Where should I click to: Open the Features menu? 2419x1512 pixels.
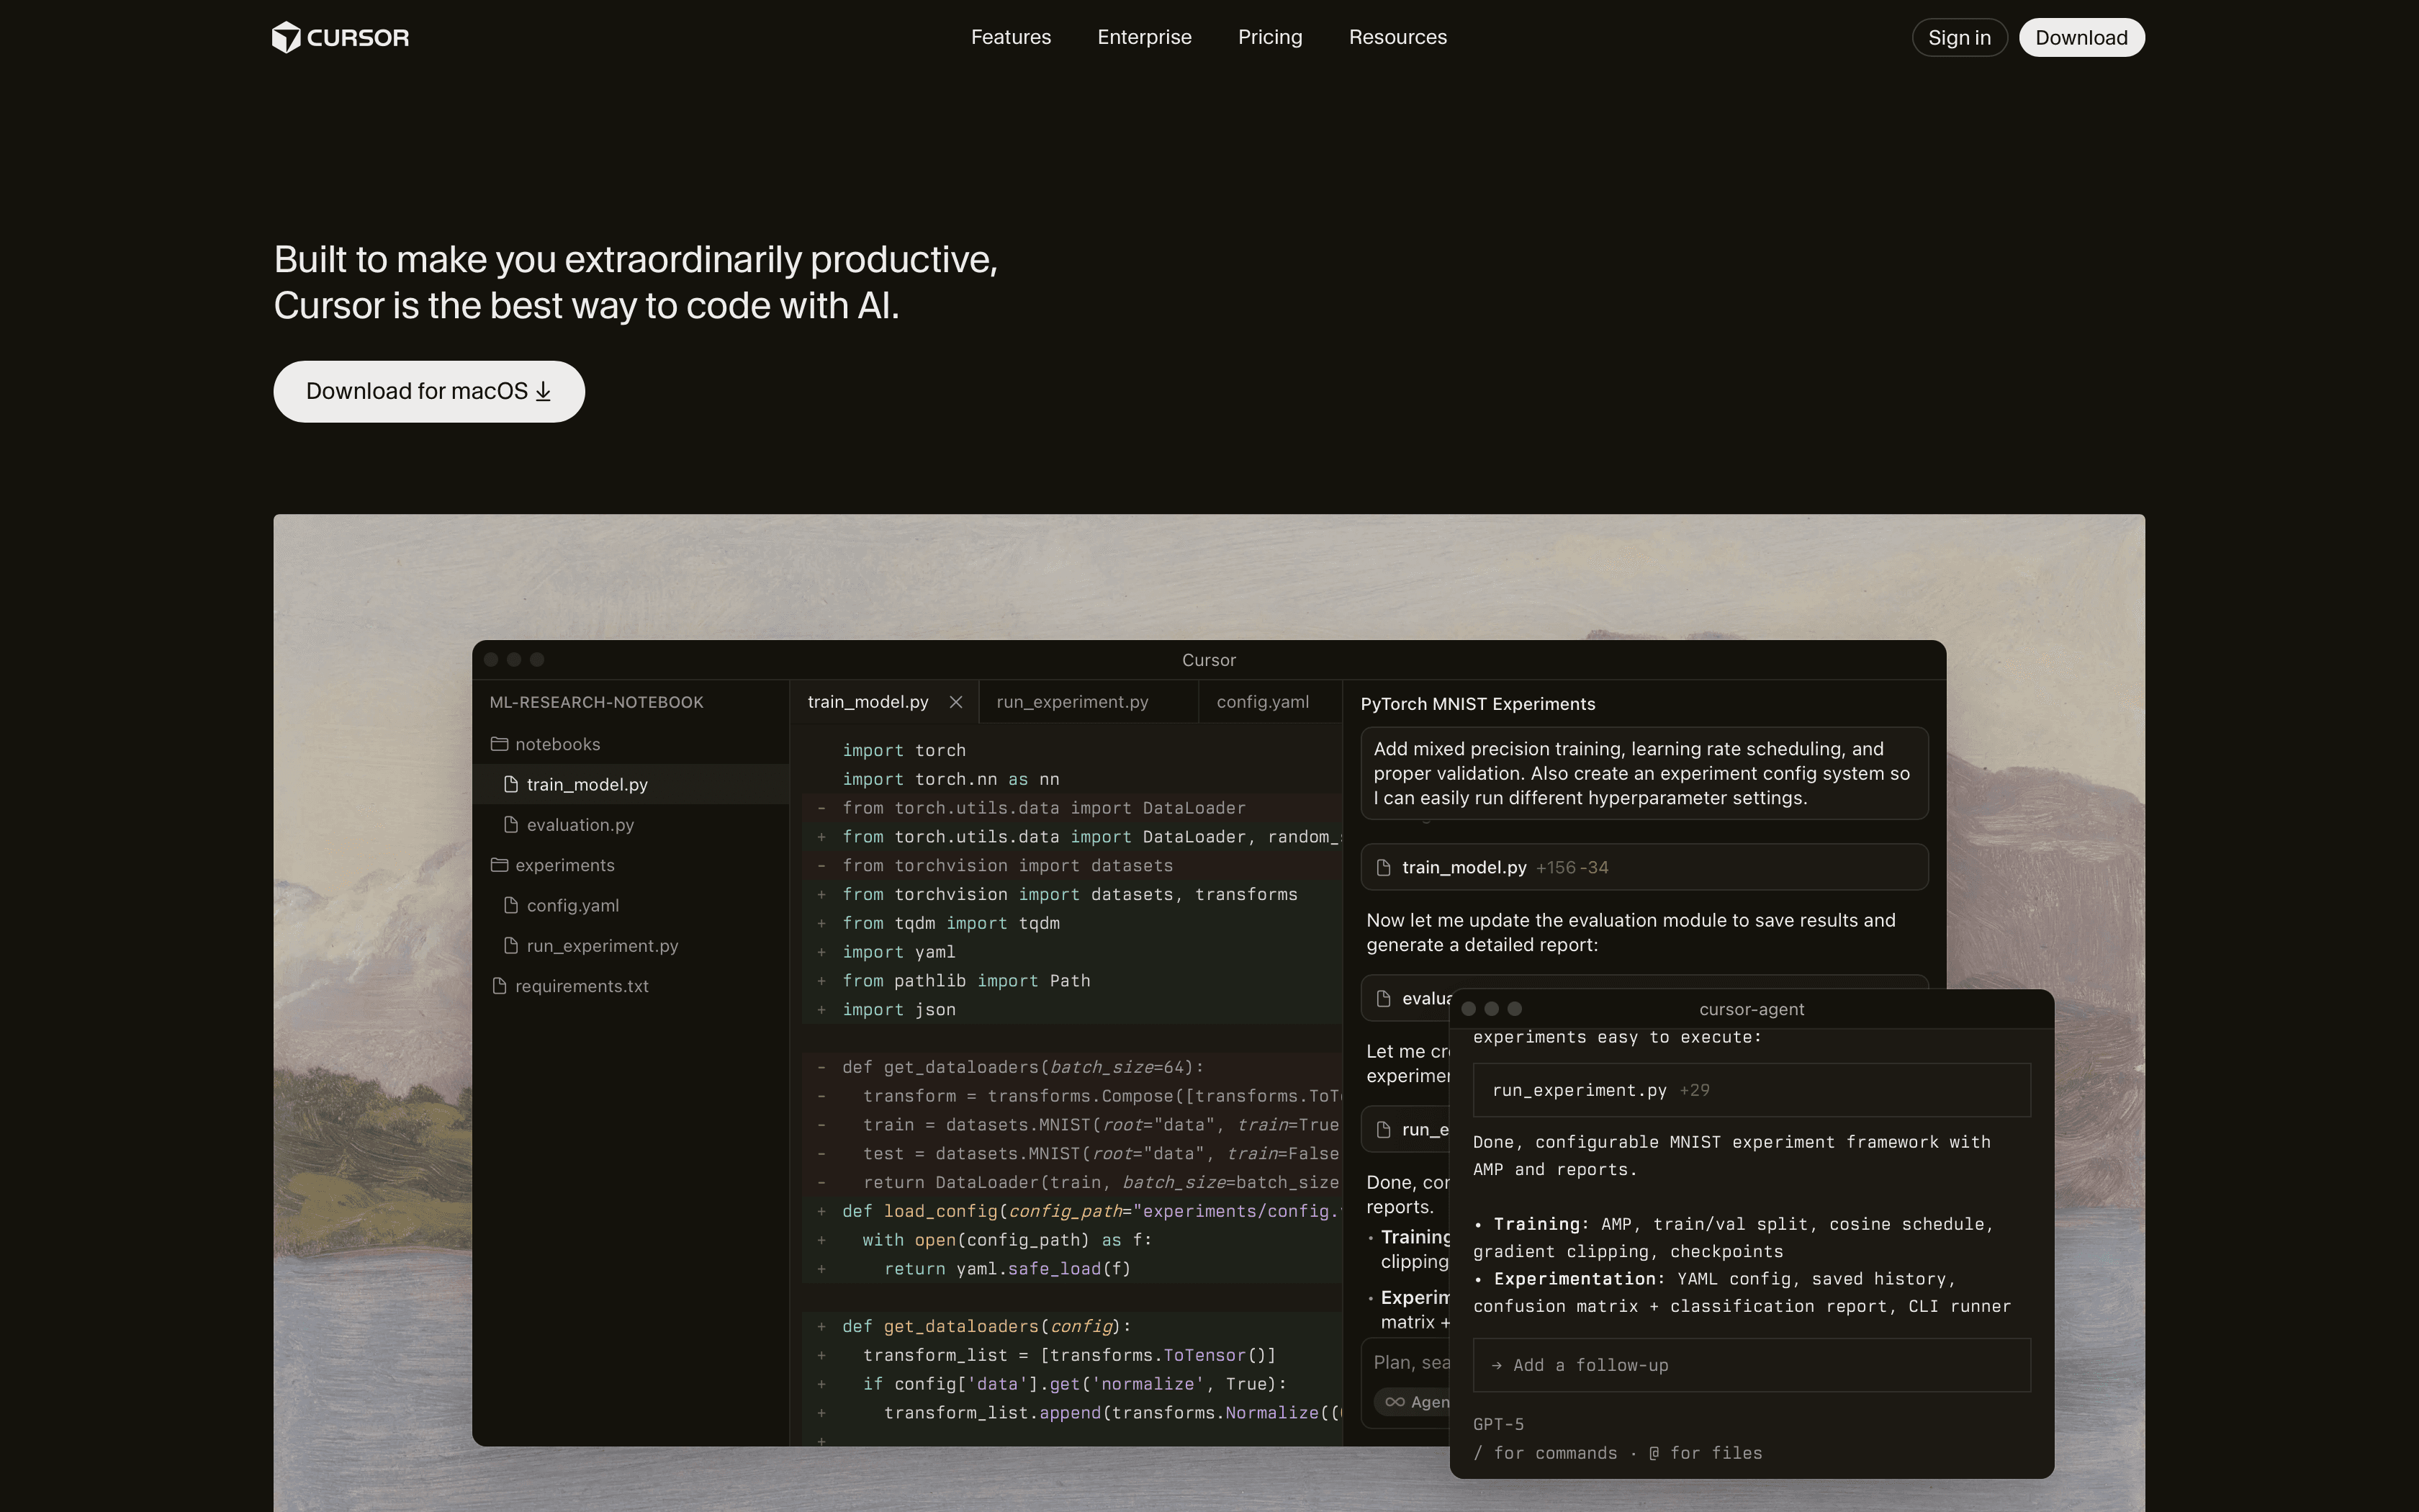pos(1011,37)
